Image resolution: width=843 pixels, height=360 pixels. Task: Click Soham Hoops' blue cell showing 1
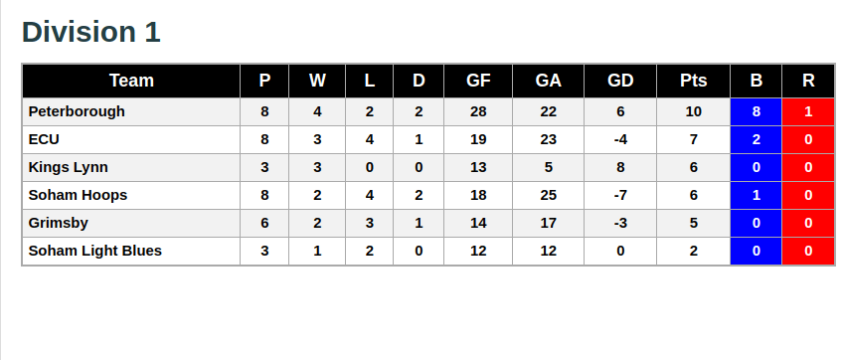[x=756, y=195]
